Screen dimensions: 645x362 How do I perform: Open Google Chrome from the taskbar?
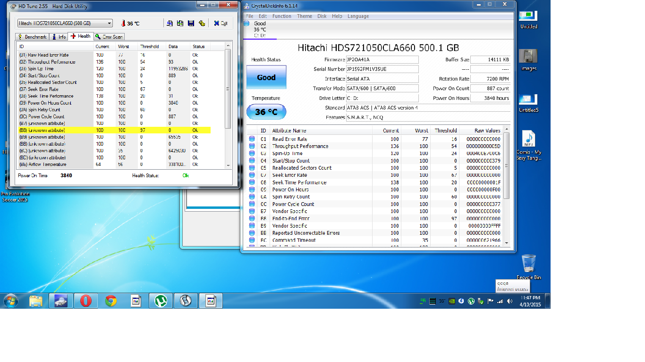click(x=111, y=301)
